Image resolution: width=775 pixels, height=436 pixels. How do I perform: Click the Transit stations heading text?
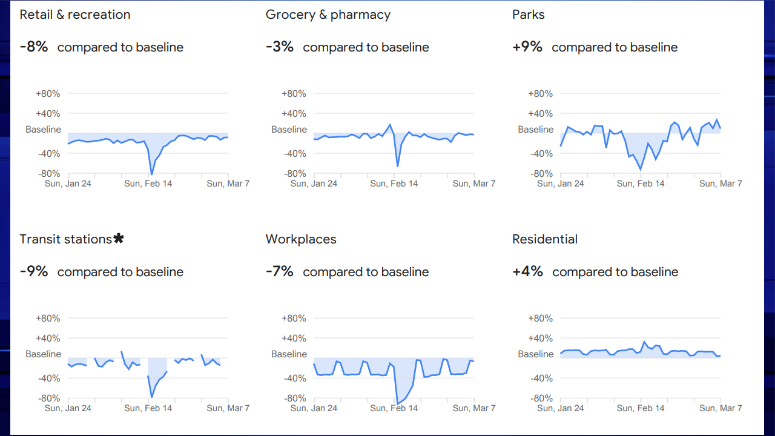point(65,239)
